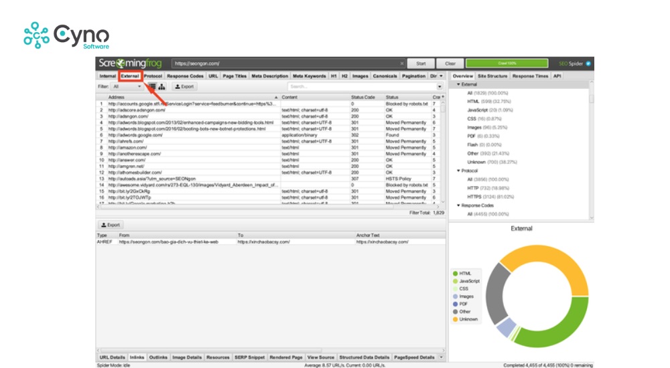Open the Filter All dropdown

[x=127, y=86]
